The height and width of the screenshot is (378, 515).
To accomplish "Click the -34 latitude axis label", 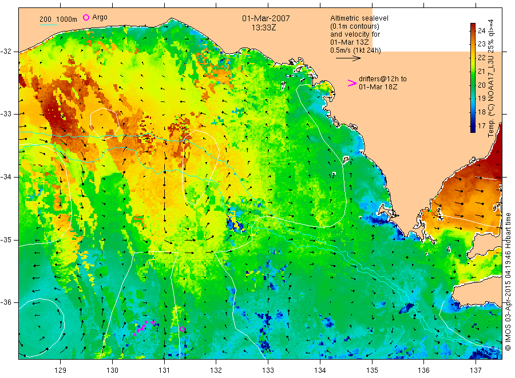I will [x=6, y=177].
